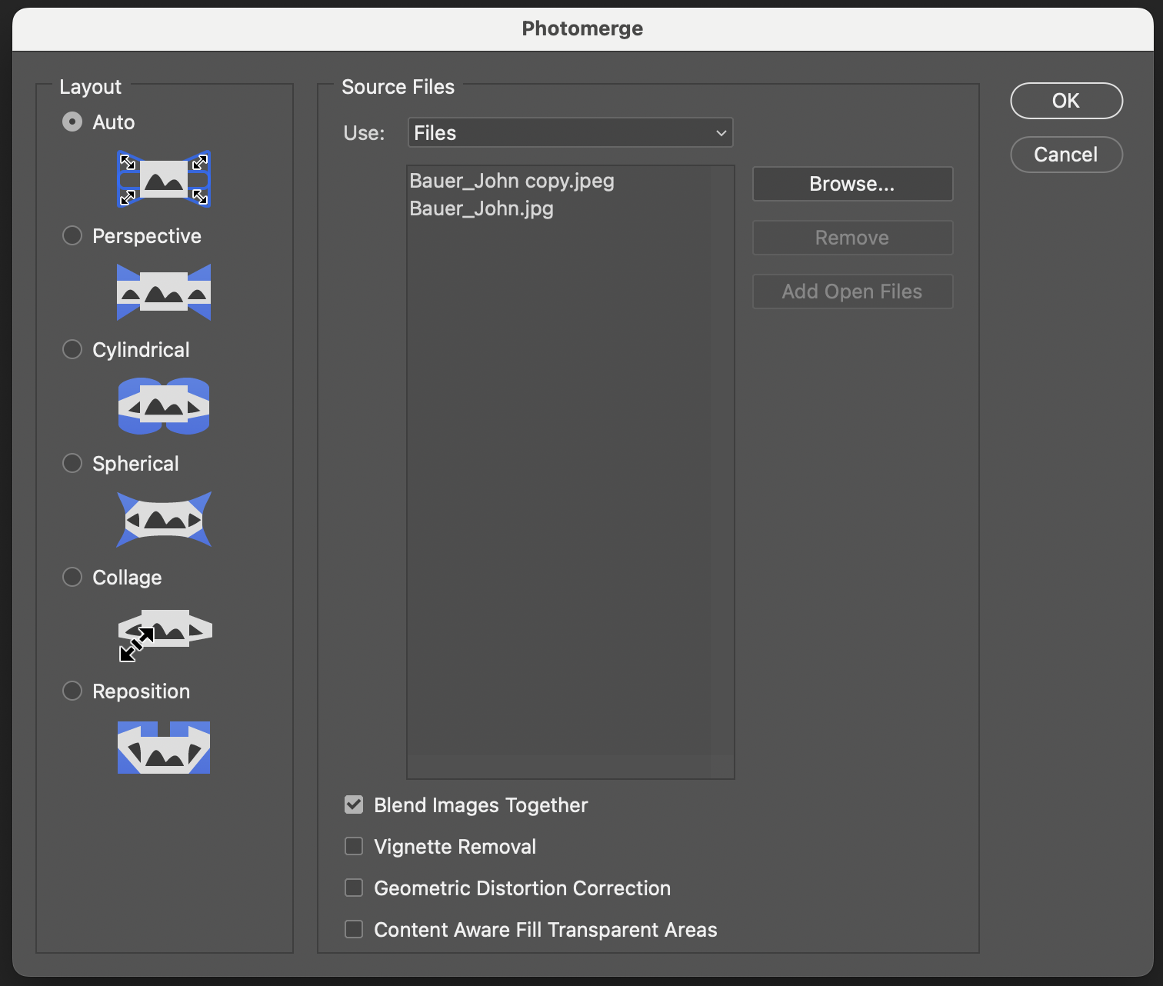Pick the Reposition layout radio button
Screen dimensions: 1163x986
pos(72,691)
